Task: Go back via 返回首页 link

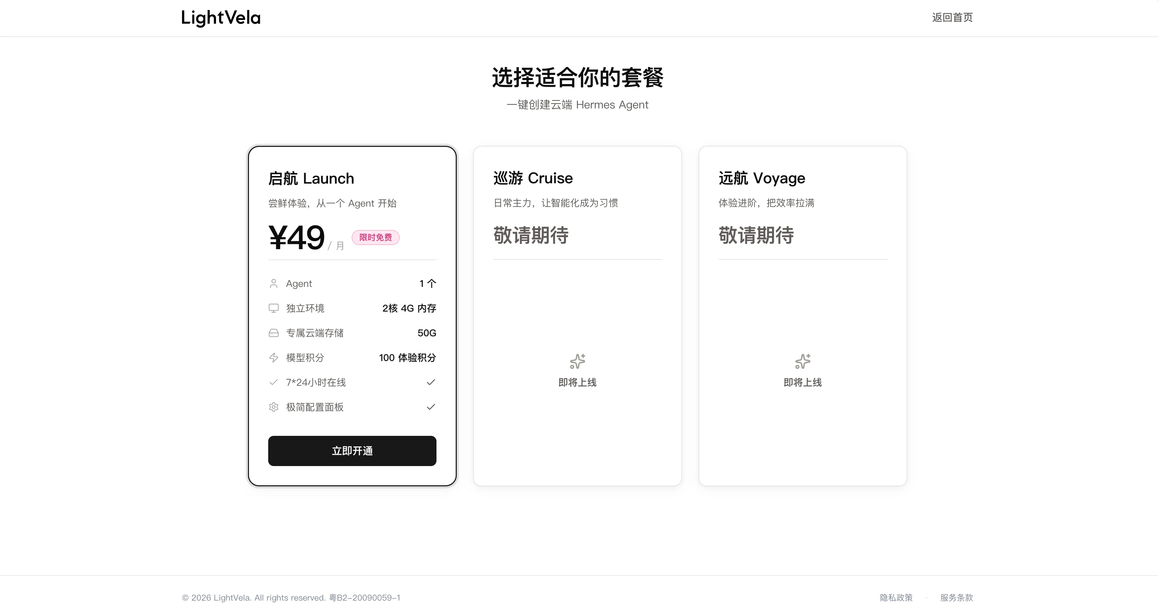Action: [x=952, y=18]
